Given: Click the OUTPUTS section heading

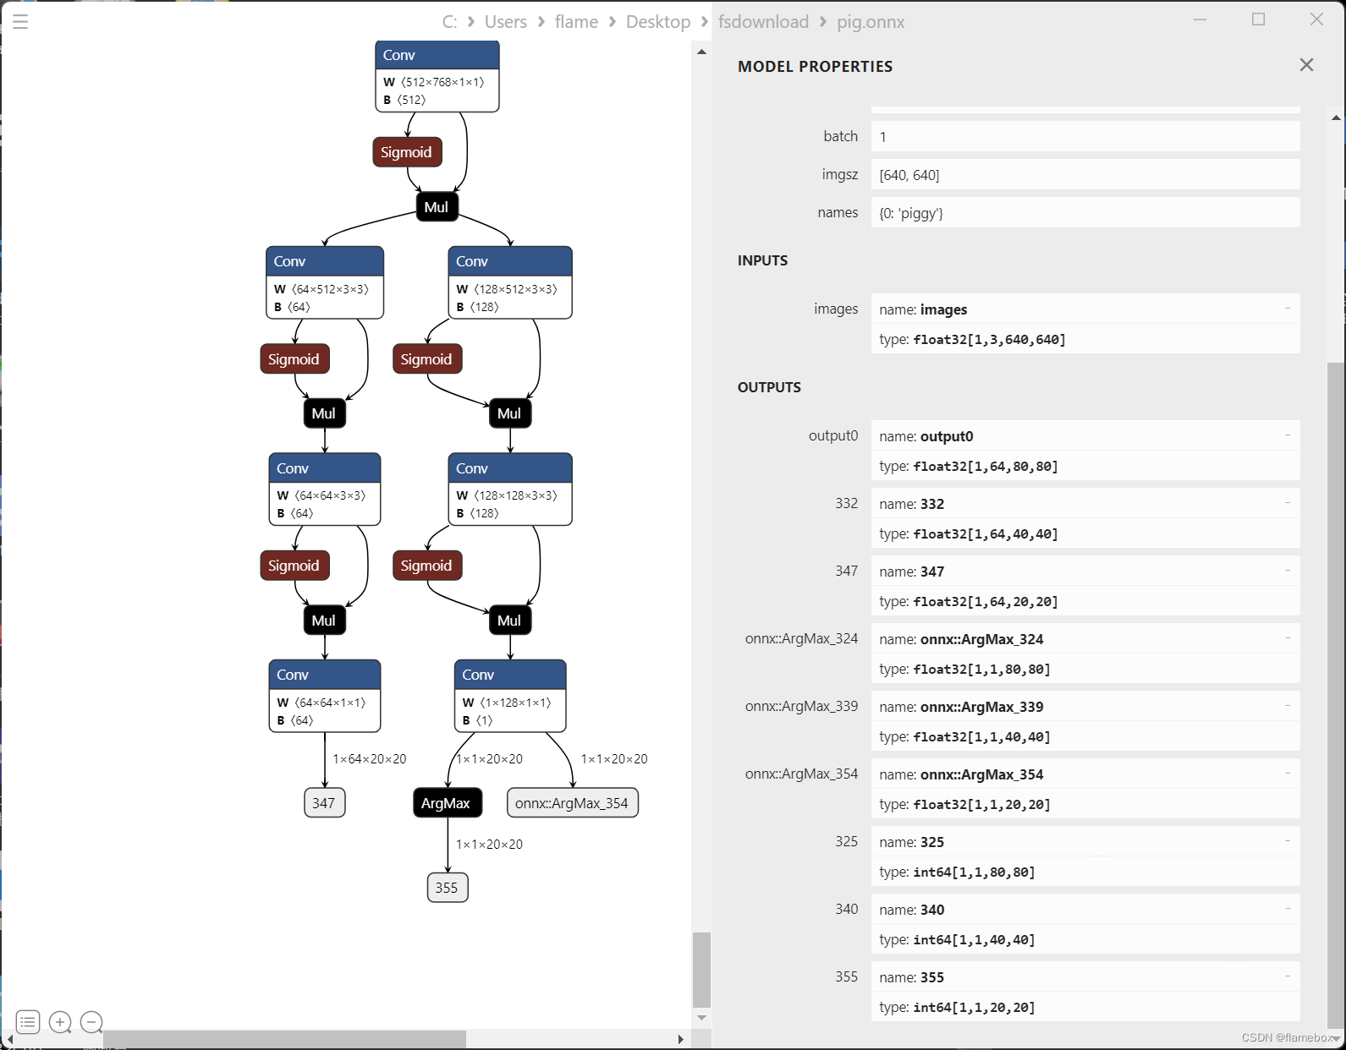Looking at the screenshot, I should pyautogui.click(x=769, y=387).
